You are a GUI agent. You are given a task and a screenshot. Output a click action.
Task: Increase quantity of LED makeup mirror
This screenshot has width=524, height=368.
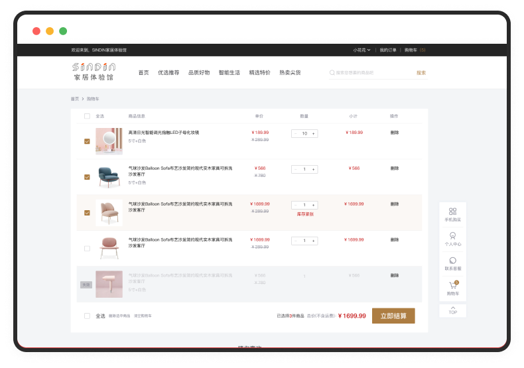point(314,133)
